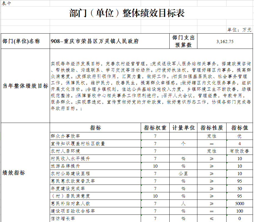Select '定性' in the 农村人居环境 row
This screenshot has height=222, width=254.
coord(212,151)
